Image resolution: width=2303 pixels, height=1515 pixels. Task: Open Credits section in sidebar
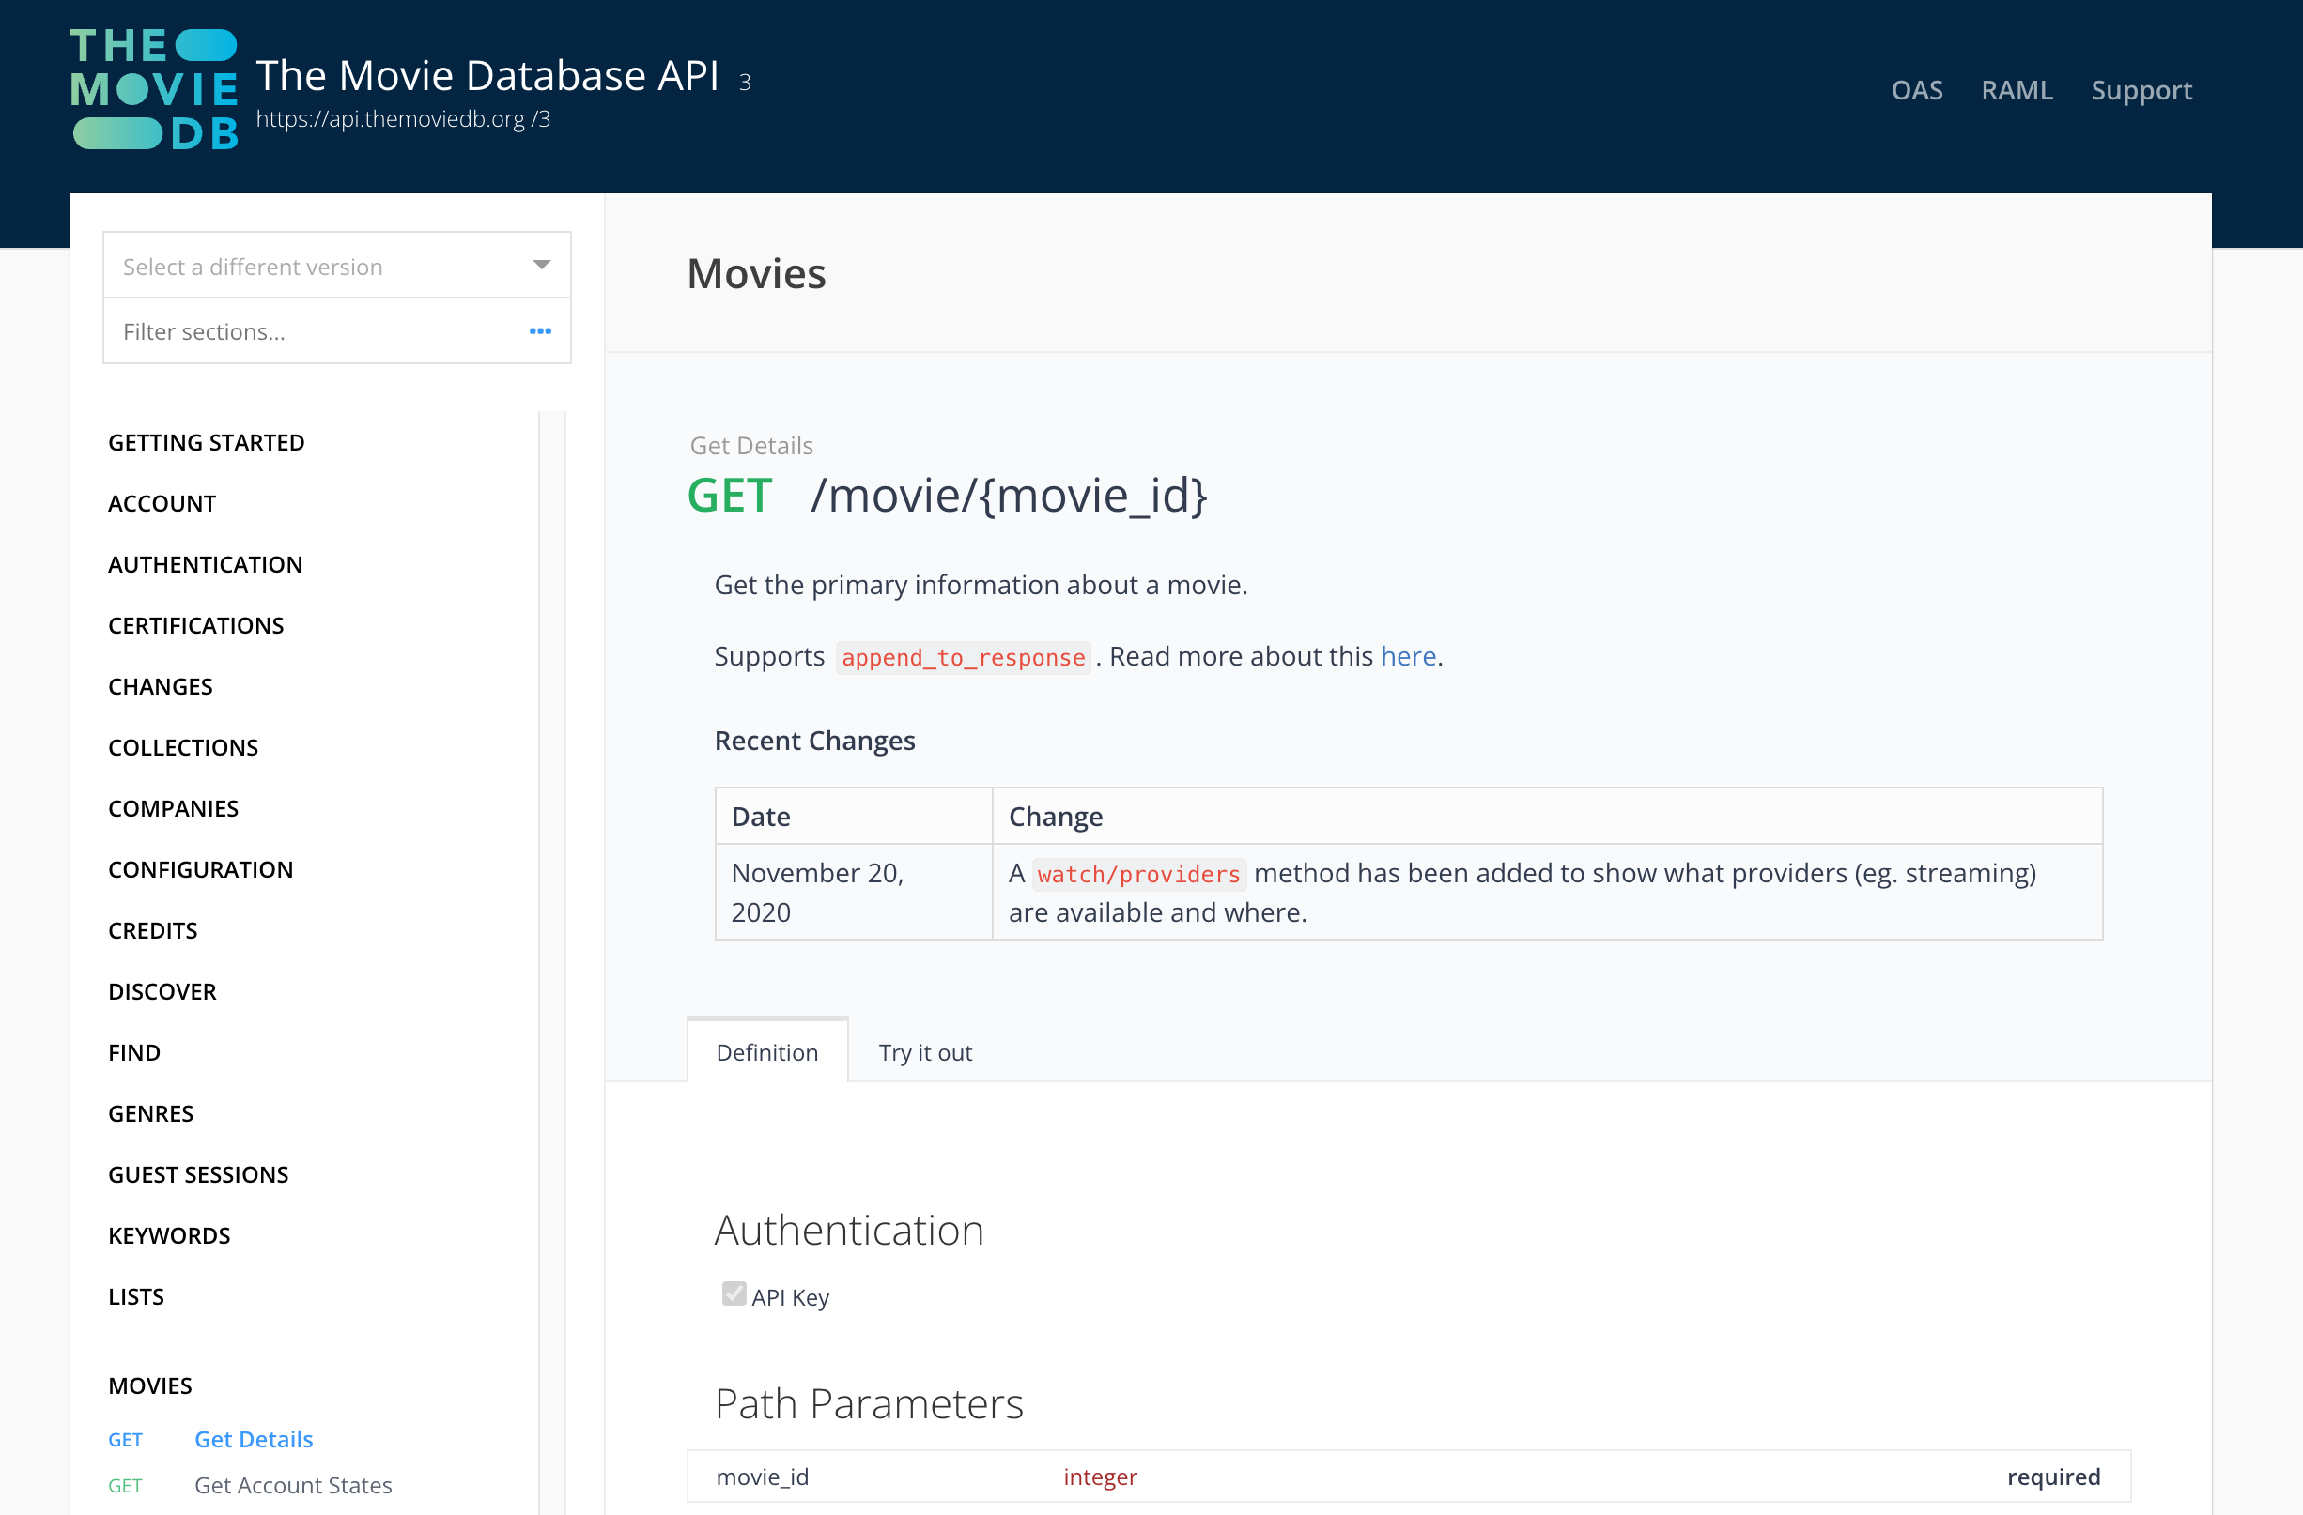153,929
